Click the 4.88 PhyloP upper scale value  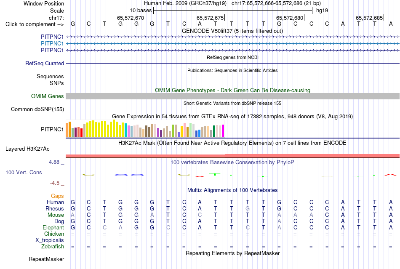54,162
